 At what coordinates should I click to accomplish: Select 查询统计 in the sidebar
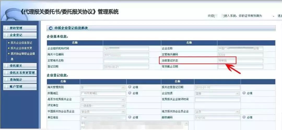click(20, 80)
